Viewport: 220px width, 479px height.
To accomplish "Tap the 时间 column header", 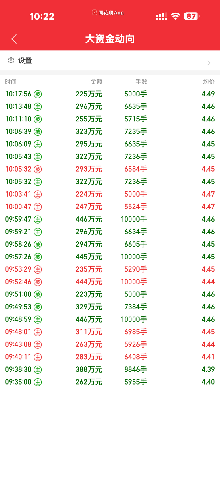I will tap(11, 82).
